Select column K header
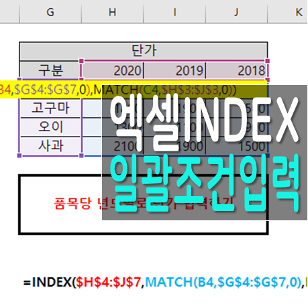This screenshot has width=308, height=306. pos(288,11)
